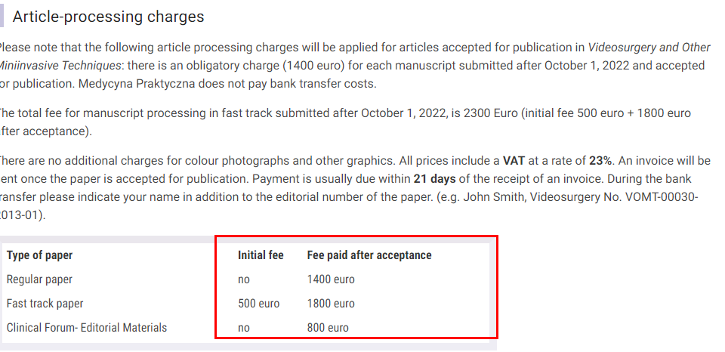The height and width of the screenshot is (352, 725).
Task: Click the bold VAT text
Action: click(x=514, y=161)
